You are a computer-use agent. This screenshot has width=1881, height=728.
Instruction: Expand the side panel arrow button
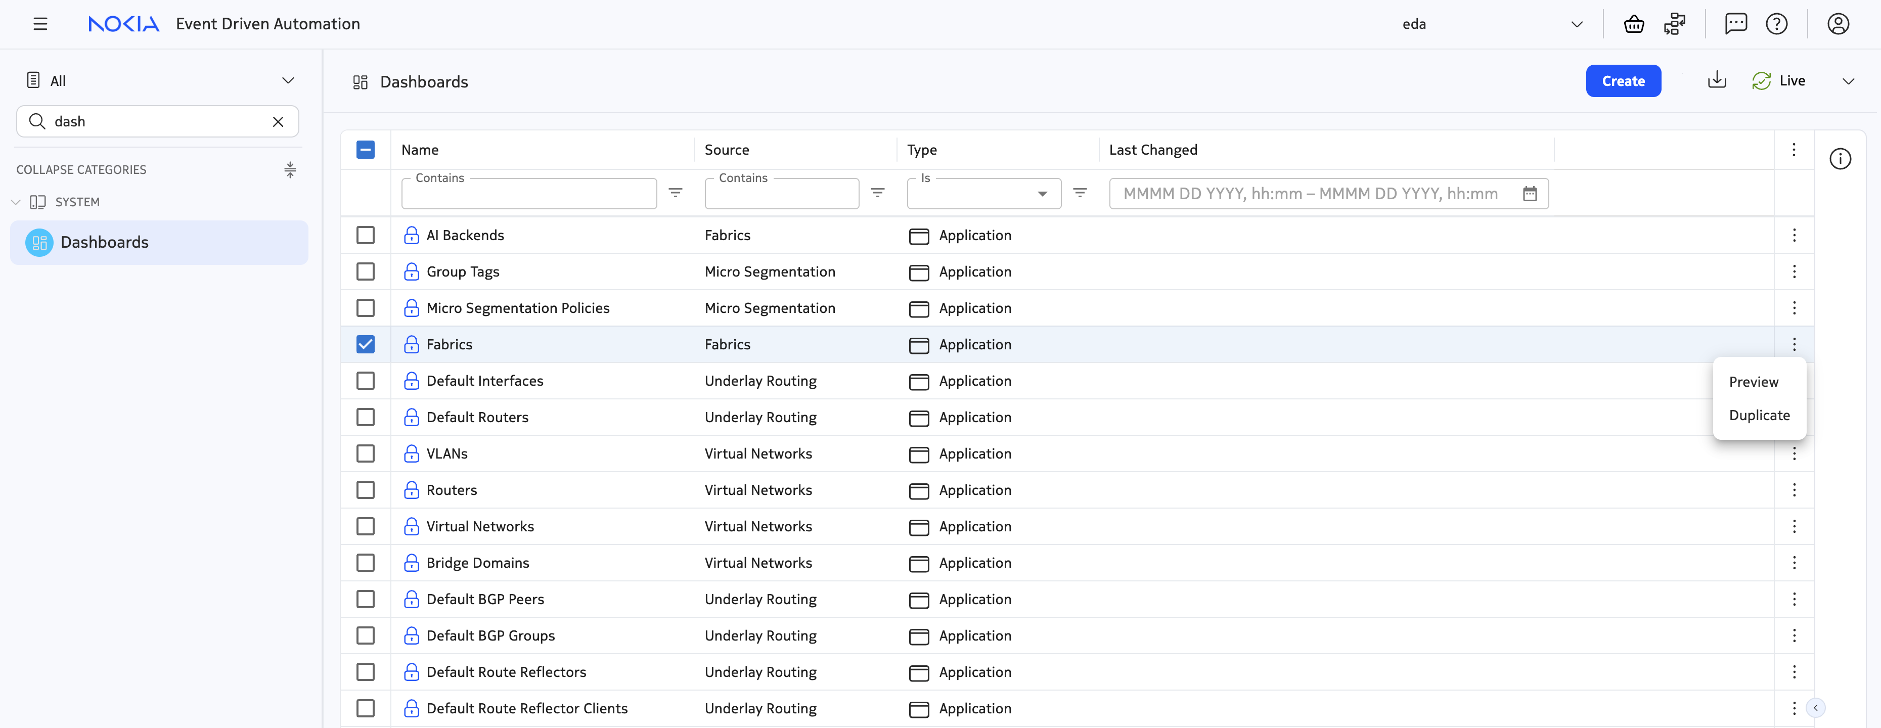1815,708
